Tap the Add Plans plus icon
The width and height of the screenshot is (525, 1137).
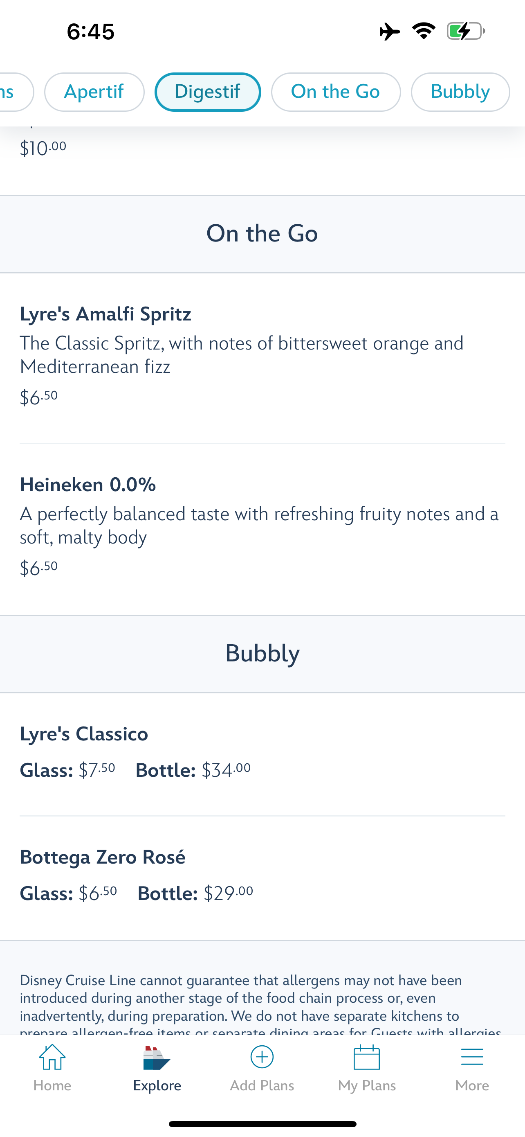262,1057
